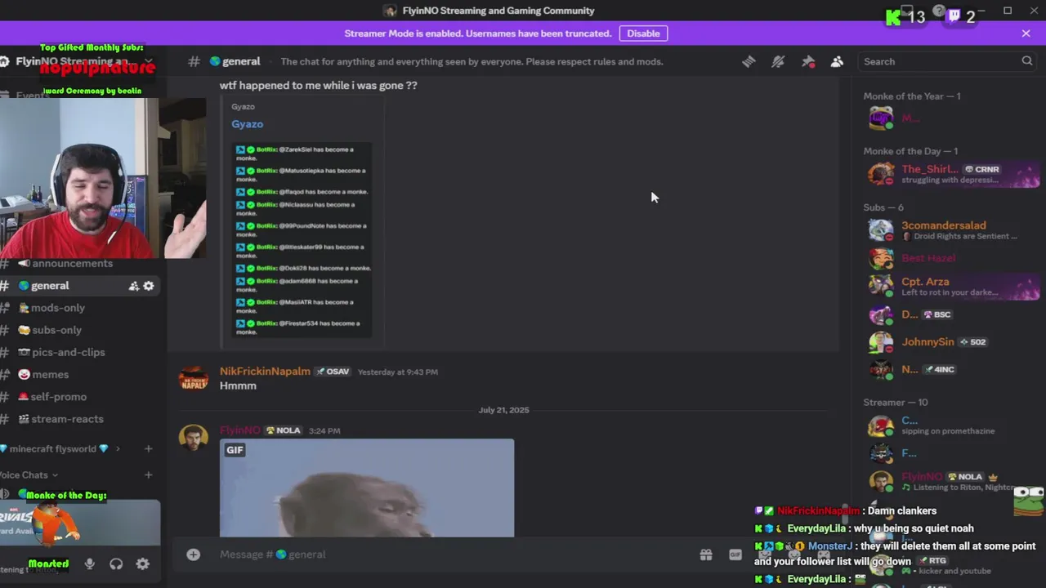This screenshot has height=588, width=1046.
Task: Dismiss the purple streamer mode banner
Action: (x=1026, y=33)
